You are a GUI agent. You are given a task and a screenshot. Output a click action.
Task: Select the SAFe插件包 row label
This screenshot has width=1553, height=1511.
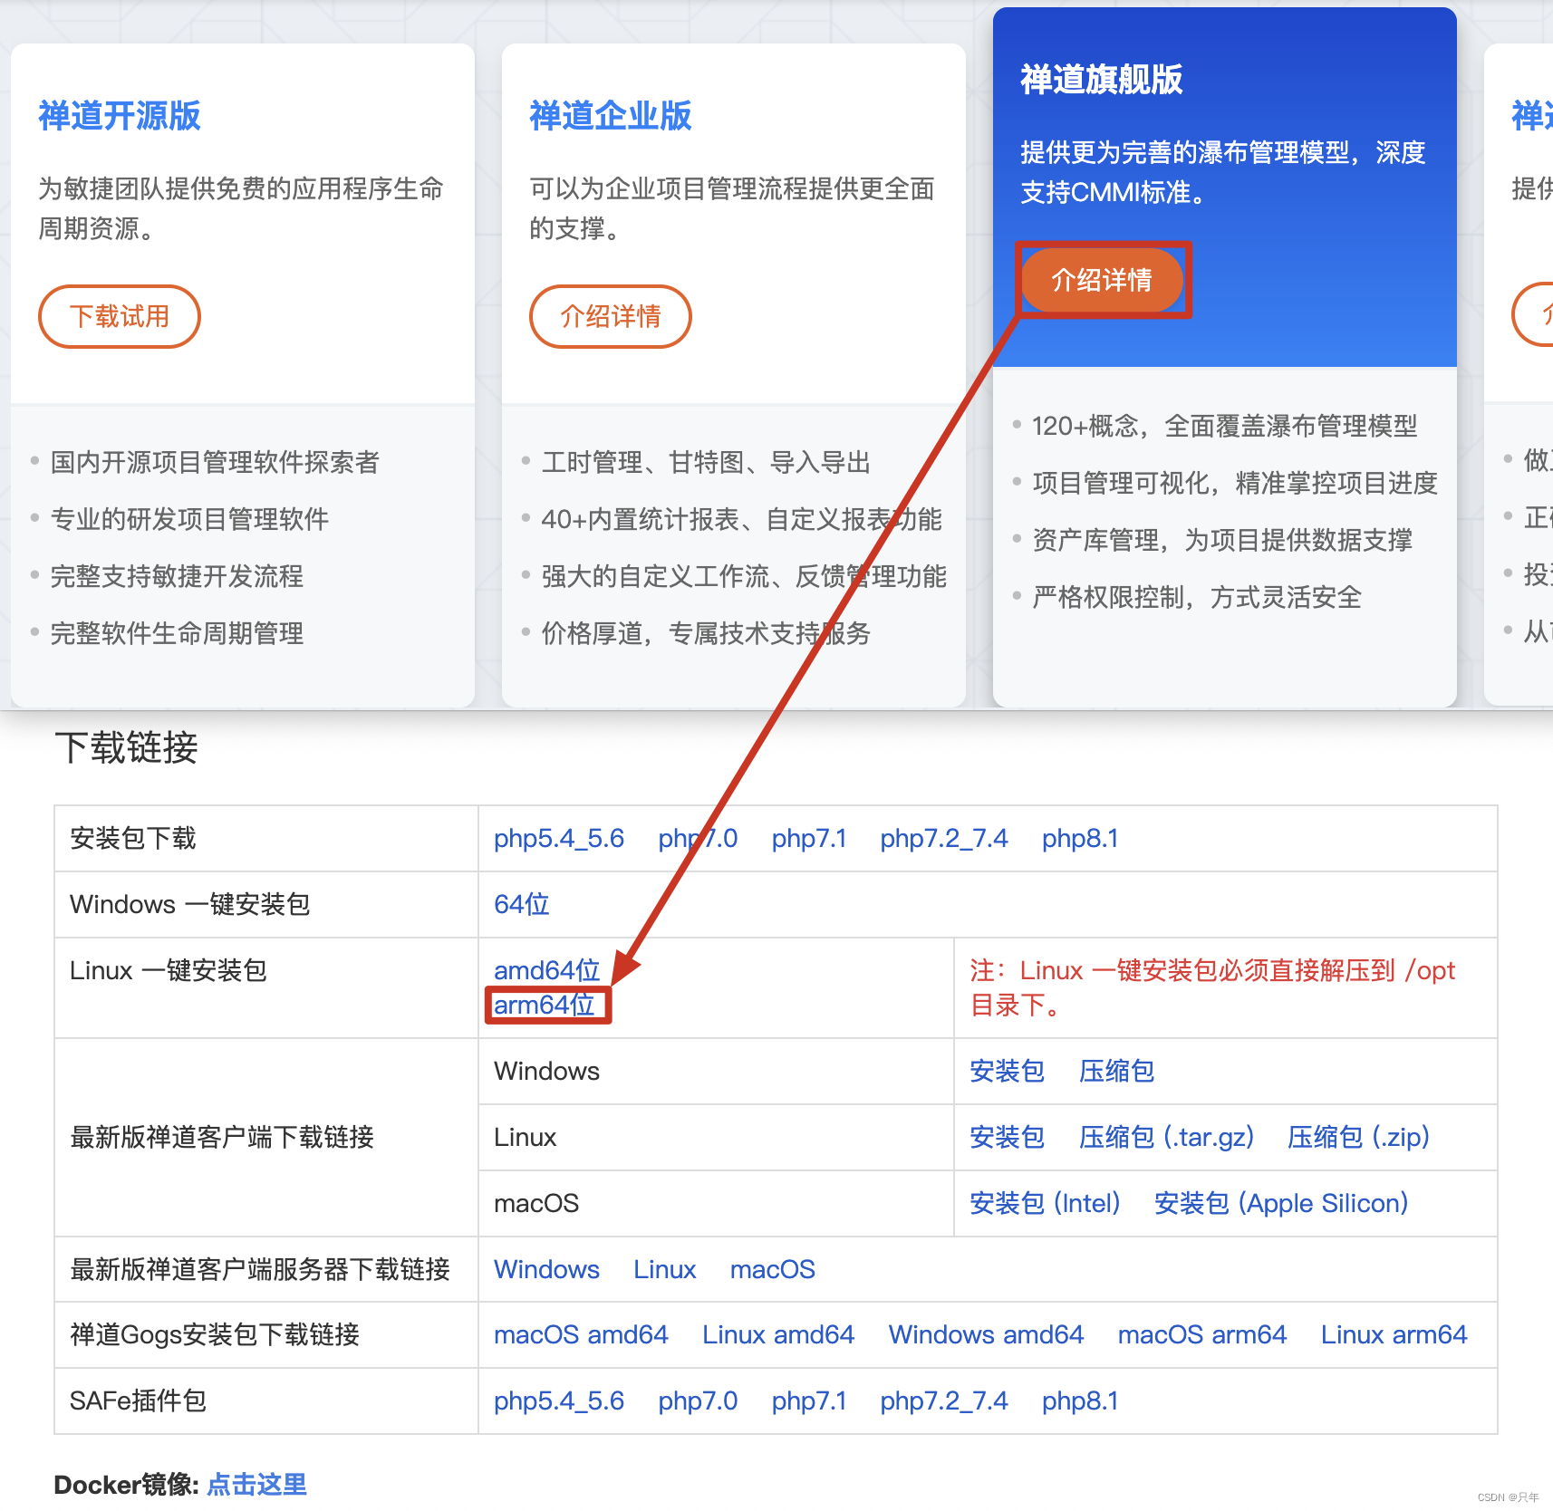(139, 1401)
